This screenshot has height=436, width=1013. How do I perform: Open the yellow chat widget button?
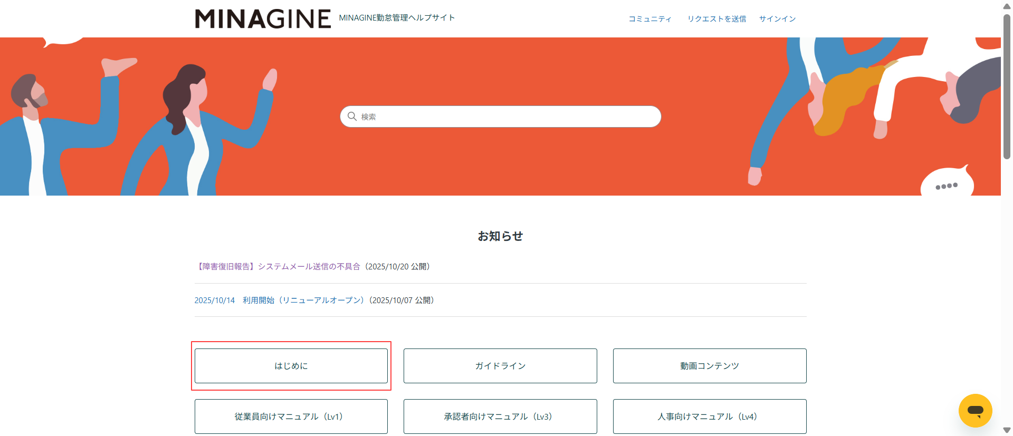[975, 410]
